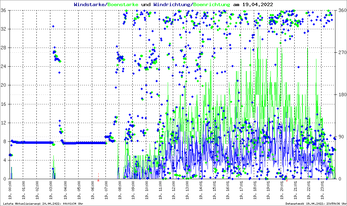
Task: Click direction axis value 360
Action: click(x=341, y=11)
